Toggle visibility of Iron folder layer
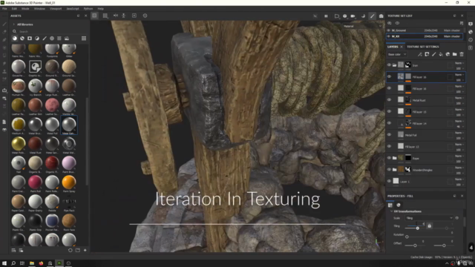 389,65
